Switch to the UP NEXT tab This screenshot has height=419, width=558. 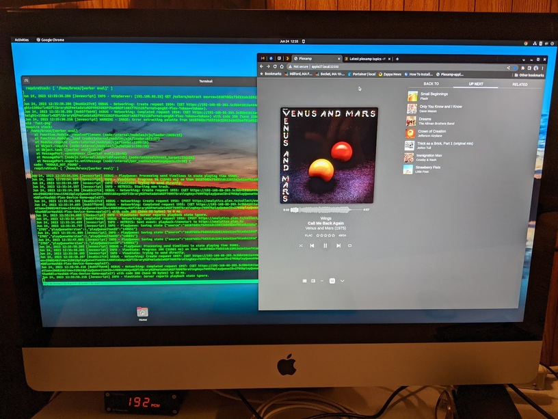pyautogui.click(x=476, y=84)
